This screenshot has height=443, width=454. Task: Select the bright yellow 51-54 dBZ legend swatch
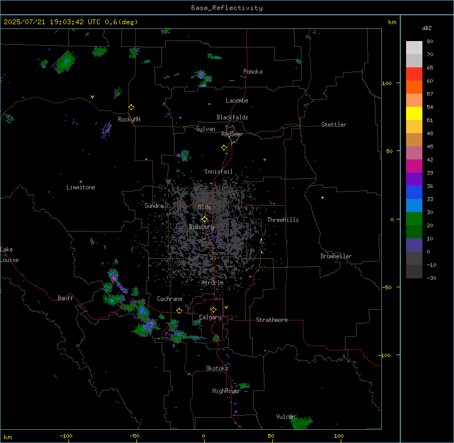click(x=414, y=114)
